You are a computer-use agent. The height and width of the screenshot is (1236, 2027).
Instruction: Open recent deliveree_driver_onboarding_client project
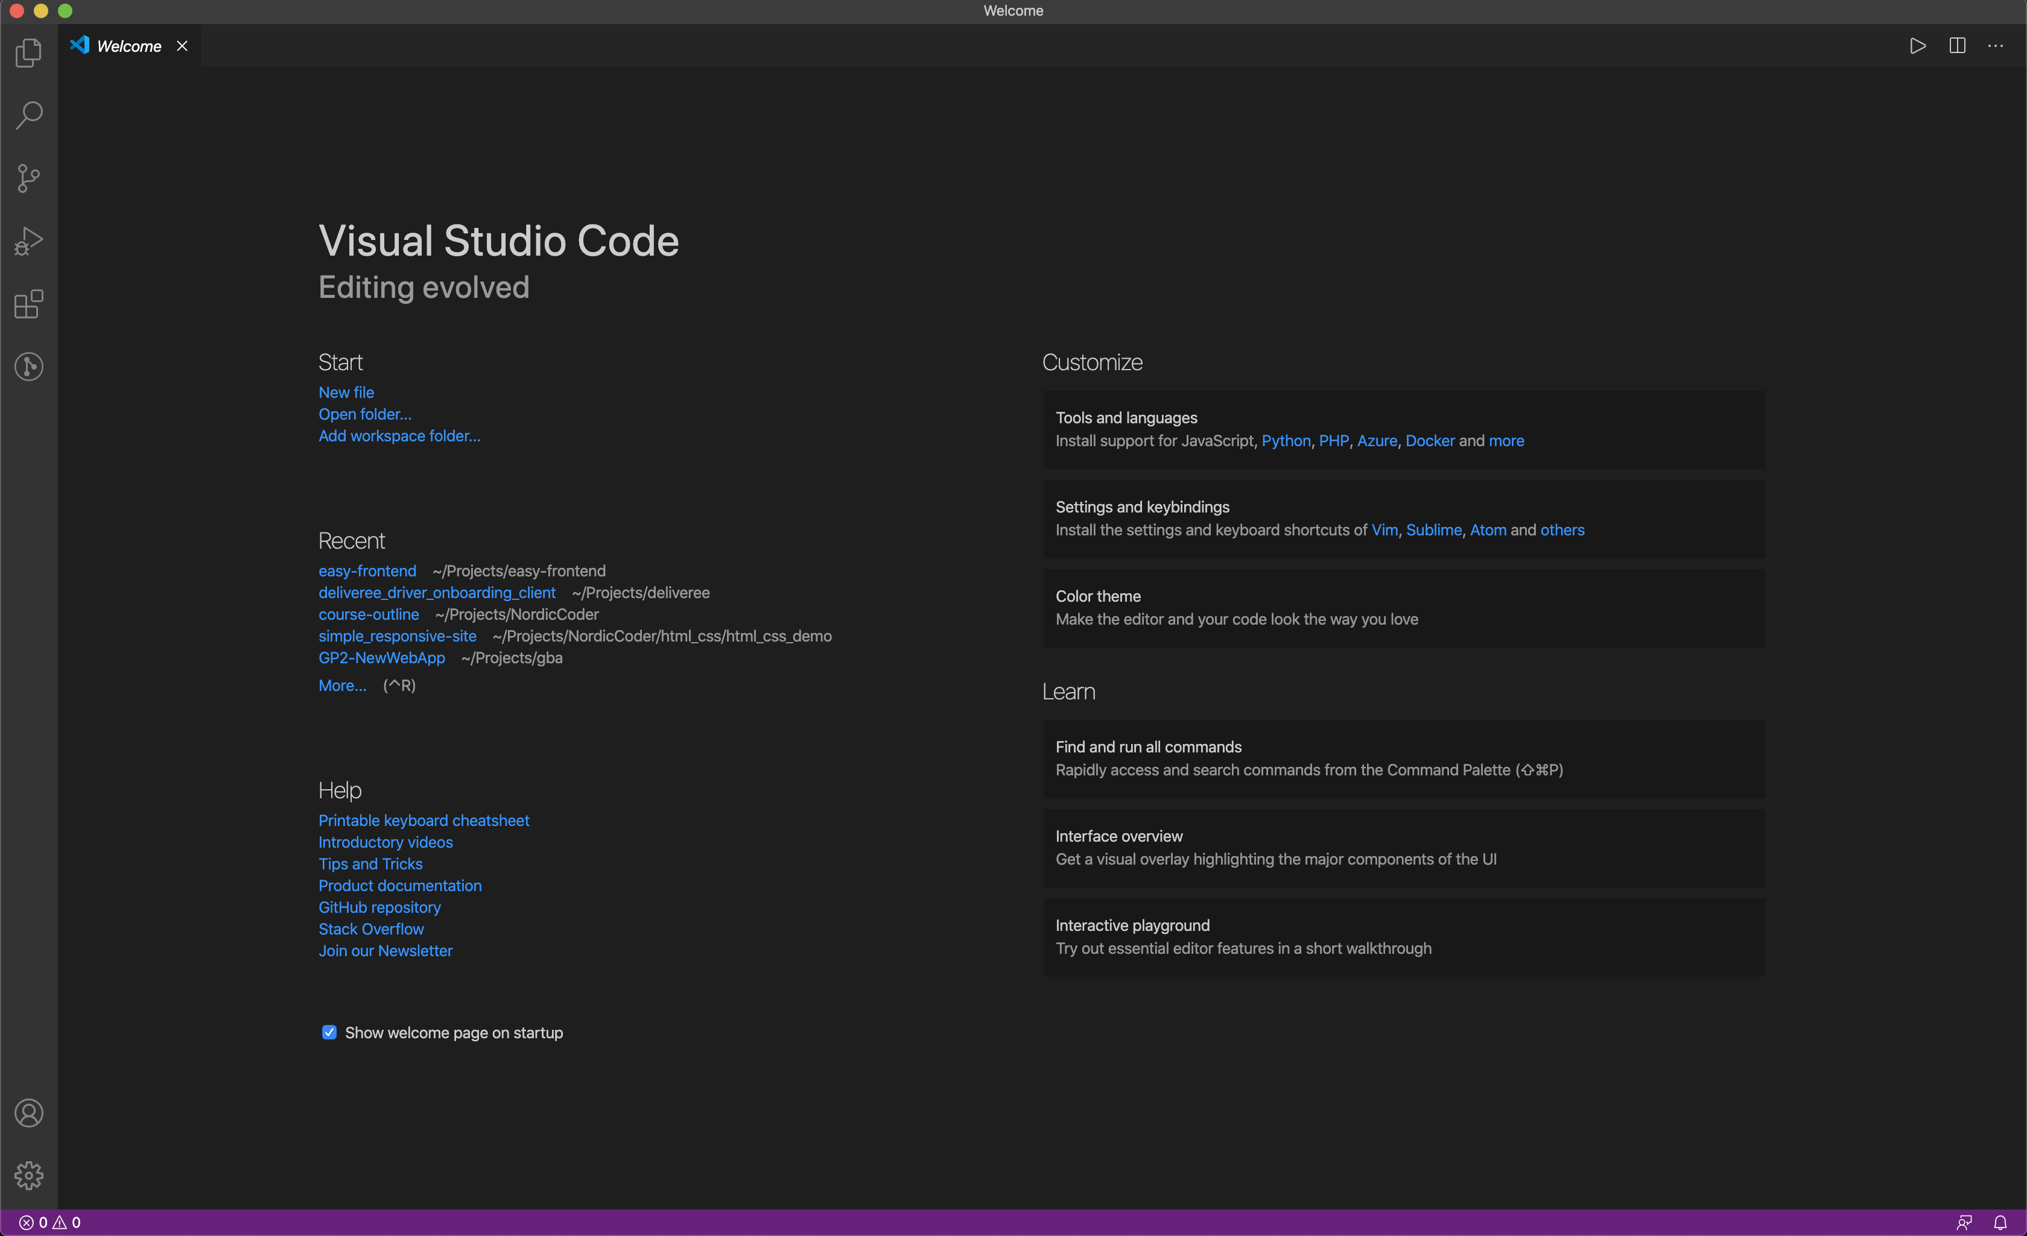[x=437, y=592]
